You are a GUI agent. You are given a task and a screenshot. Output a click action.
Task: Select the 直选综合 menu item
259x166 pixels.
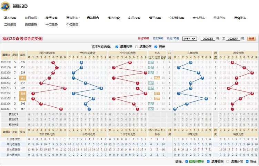click(93, 18)
